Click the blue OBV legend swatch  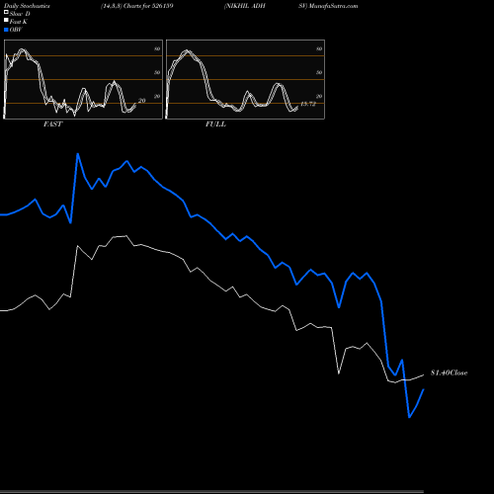pyautogui.click(x=6, y=30)
